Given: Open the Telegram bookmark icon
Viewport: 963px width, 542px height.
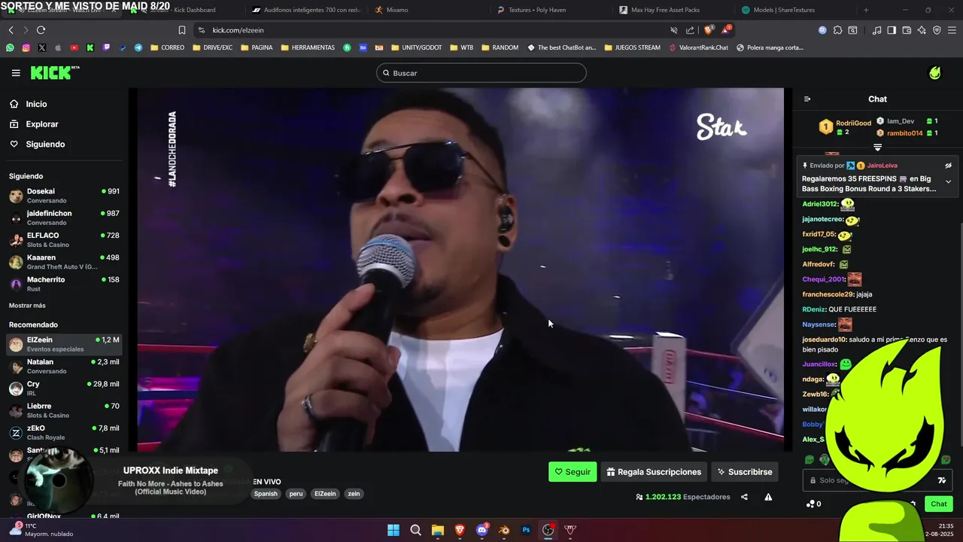Looking at the screenshot, I should (138, 47).
